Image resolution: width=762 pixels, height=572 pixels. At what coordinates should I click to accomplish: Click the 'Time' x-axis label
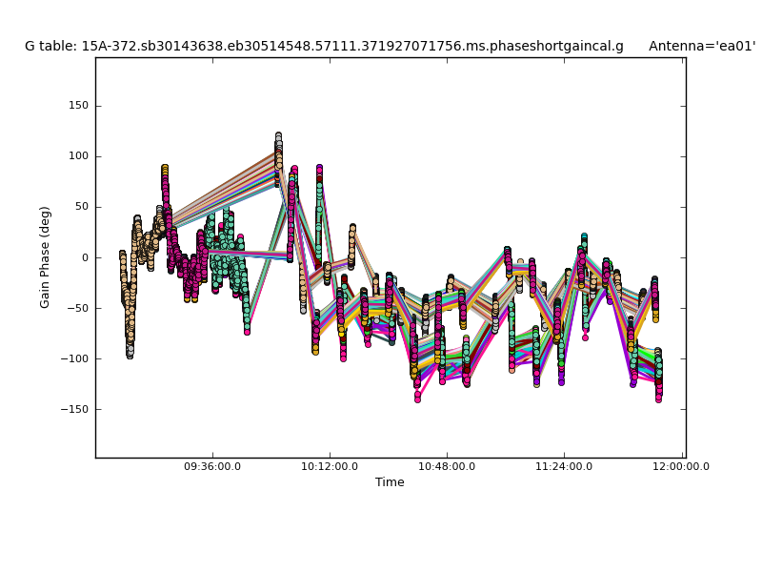coord(390,482)
